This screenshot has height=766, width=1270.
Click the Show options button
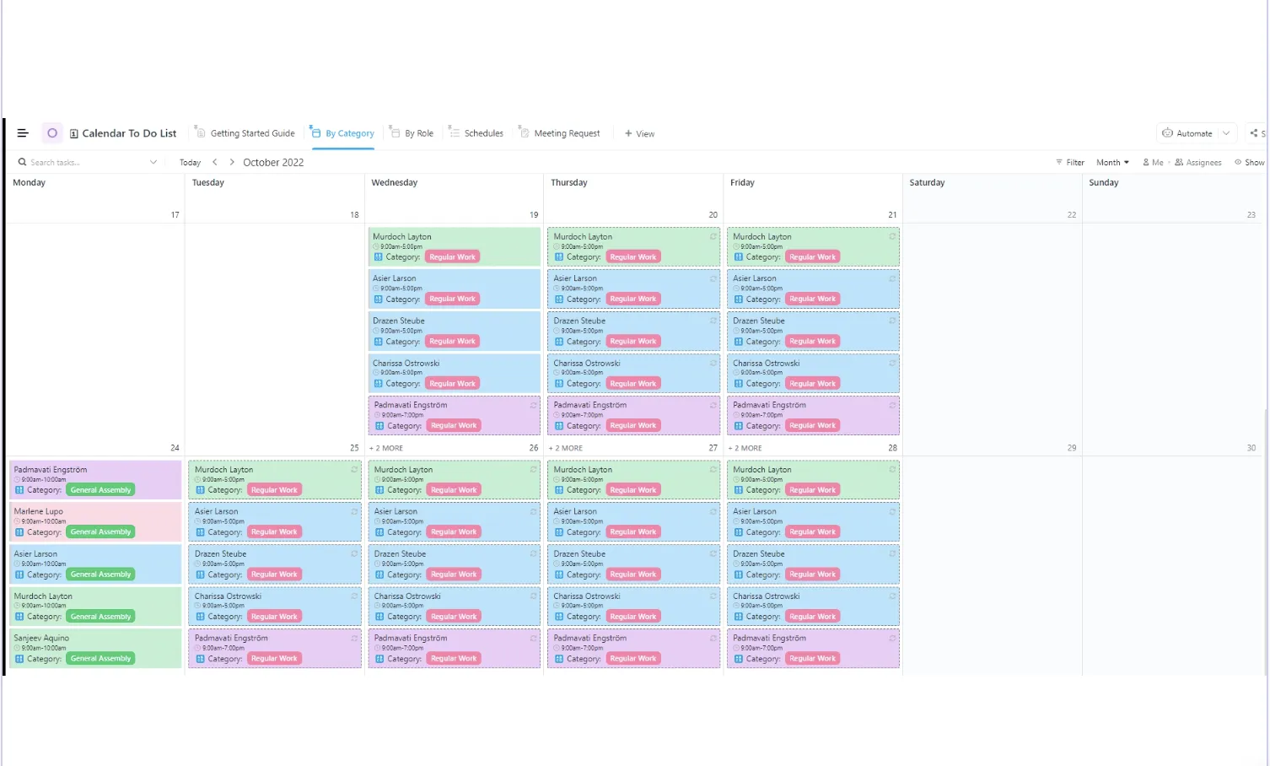click(1250, 162)
